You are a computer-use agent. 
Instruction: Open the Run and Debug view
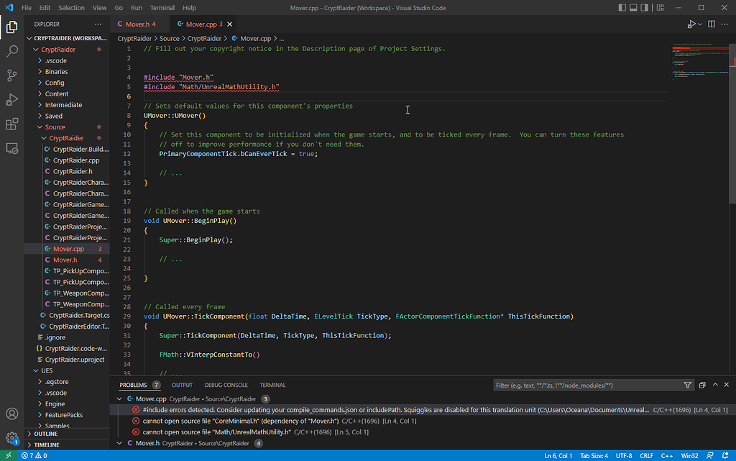point(11,100)
